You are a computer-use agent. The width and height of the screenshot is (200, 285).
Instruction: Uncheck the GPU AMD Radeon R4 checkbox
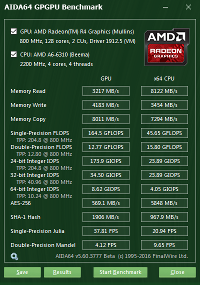tap(14, 31)
